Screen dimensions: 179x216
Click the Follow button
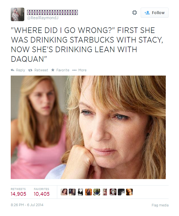pos(154,13)
